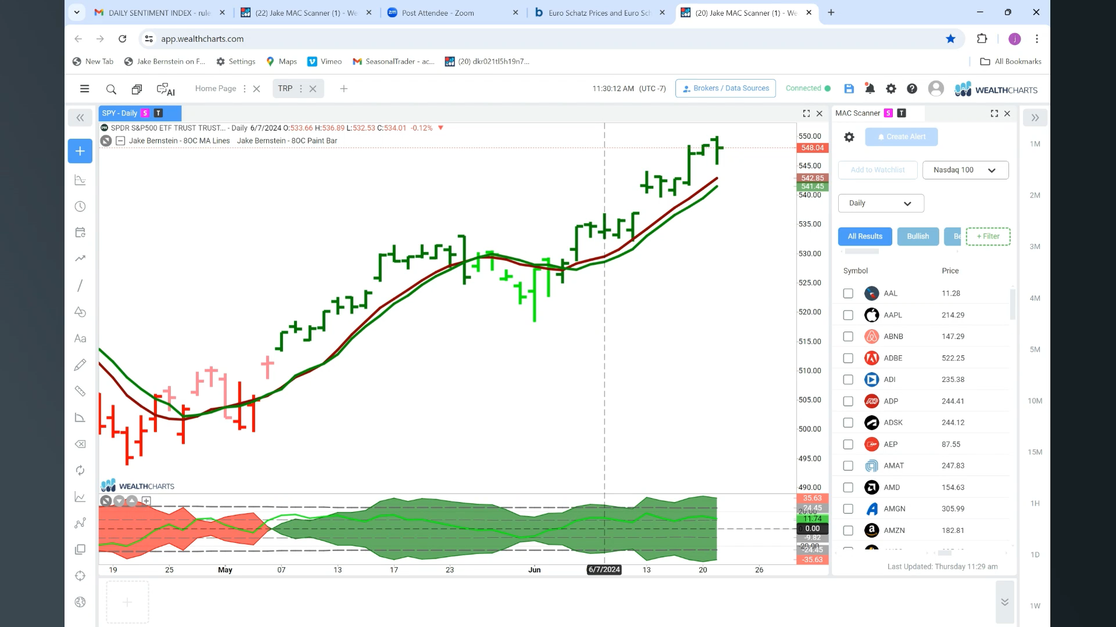Check the AAL row checkbox
Screen dimensions: 1116x627
click(x=848, y=294)
